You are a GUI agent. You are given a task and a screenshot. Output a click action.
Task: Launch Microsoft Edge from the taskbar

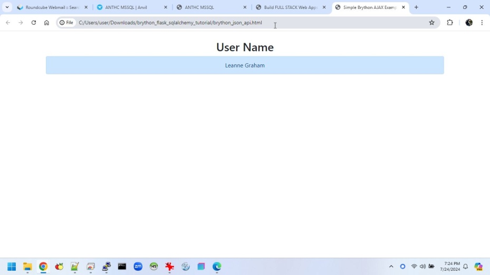pos(217,267)
